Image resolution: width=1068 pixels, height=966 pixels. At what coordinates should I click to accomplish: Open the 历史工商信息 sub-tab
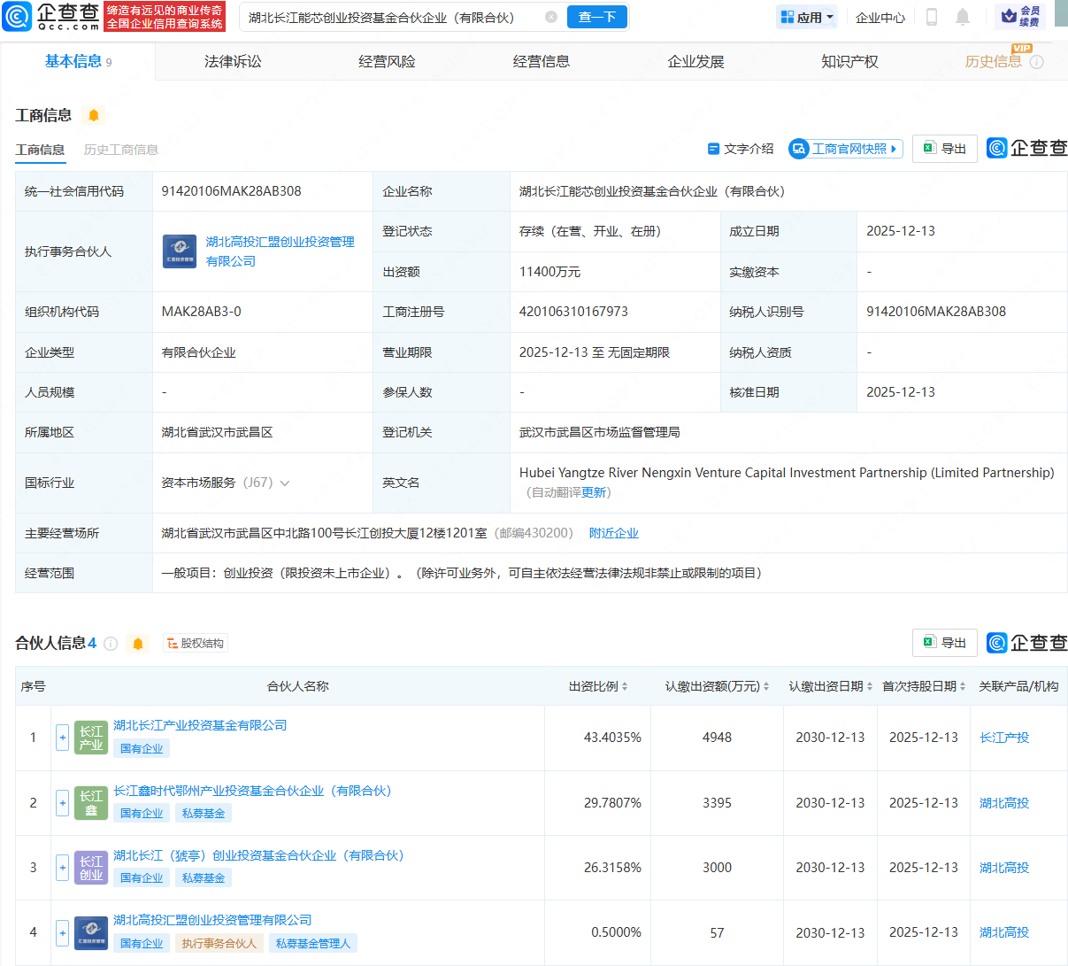tap(121, 150)
